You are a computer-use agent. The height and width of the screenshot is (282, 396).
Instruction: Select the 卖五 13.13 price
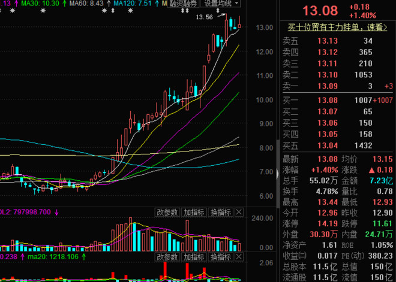328,41
